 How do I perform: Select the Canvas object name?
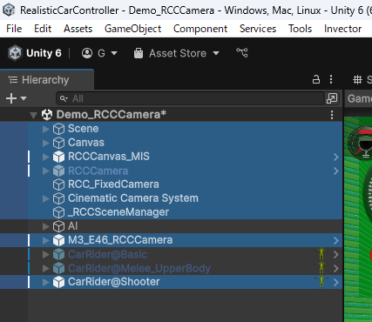(x=86, y=143)
